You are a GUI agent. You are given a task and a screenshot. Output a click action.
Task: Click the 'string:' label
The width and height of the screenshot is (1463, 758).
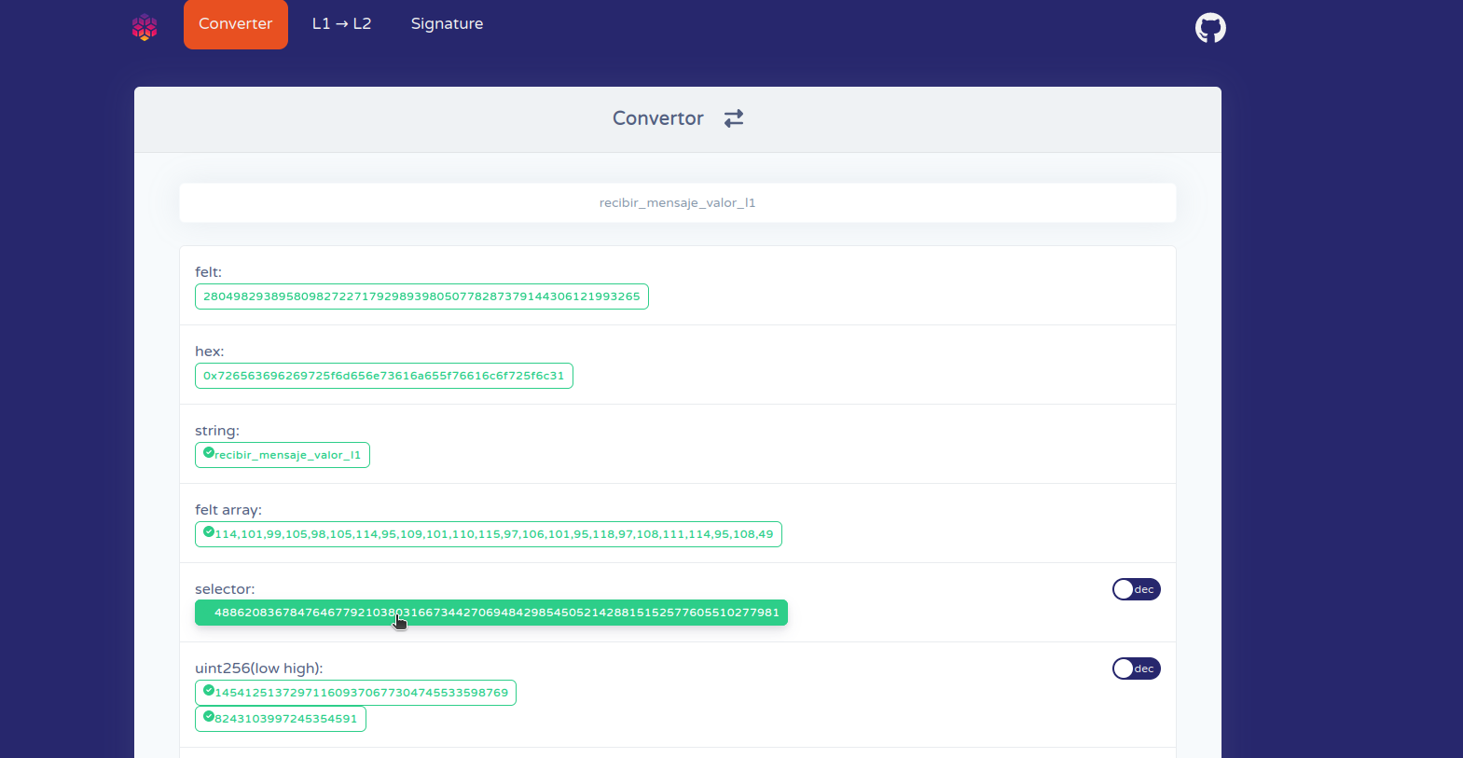(217, 431)
